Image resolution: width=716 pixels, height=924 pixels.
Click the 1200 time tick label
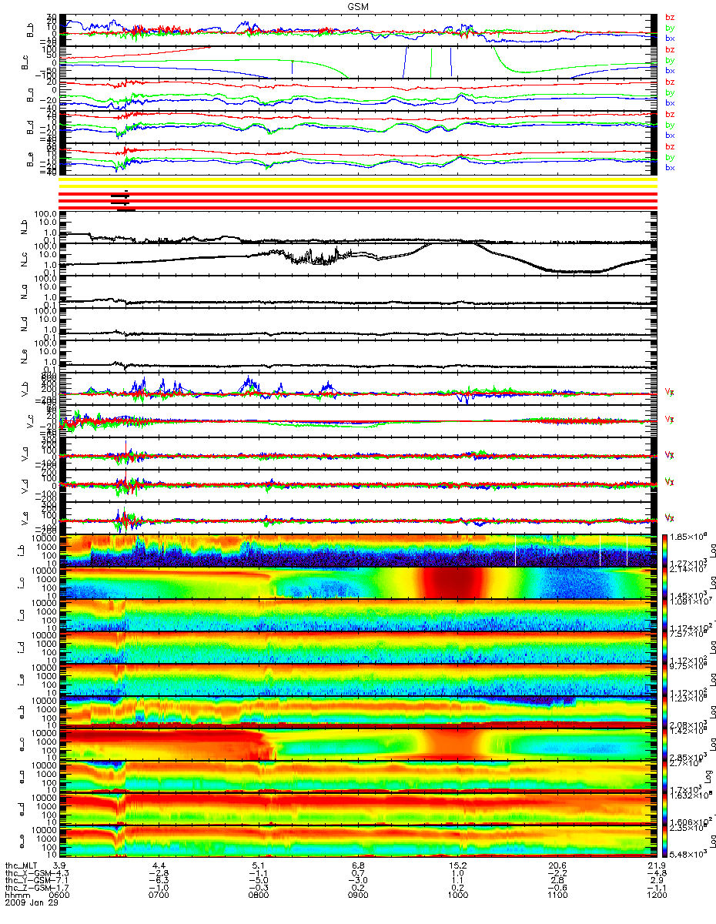point(656,896)
